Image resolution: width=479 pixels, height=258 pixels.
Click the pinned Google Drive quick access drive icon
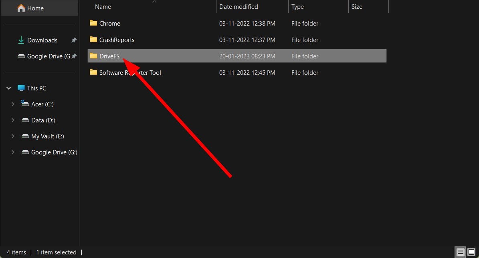(x=21, y=56)
